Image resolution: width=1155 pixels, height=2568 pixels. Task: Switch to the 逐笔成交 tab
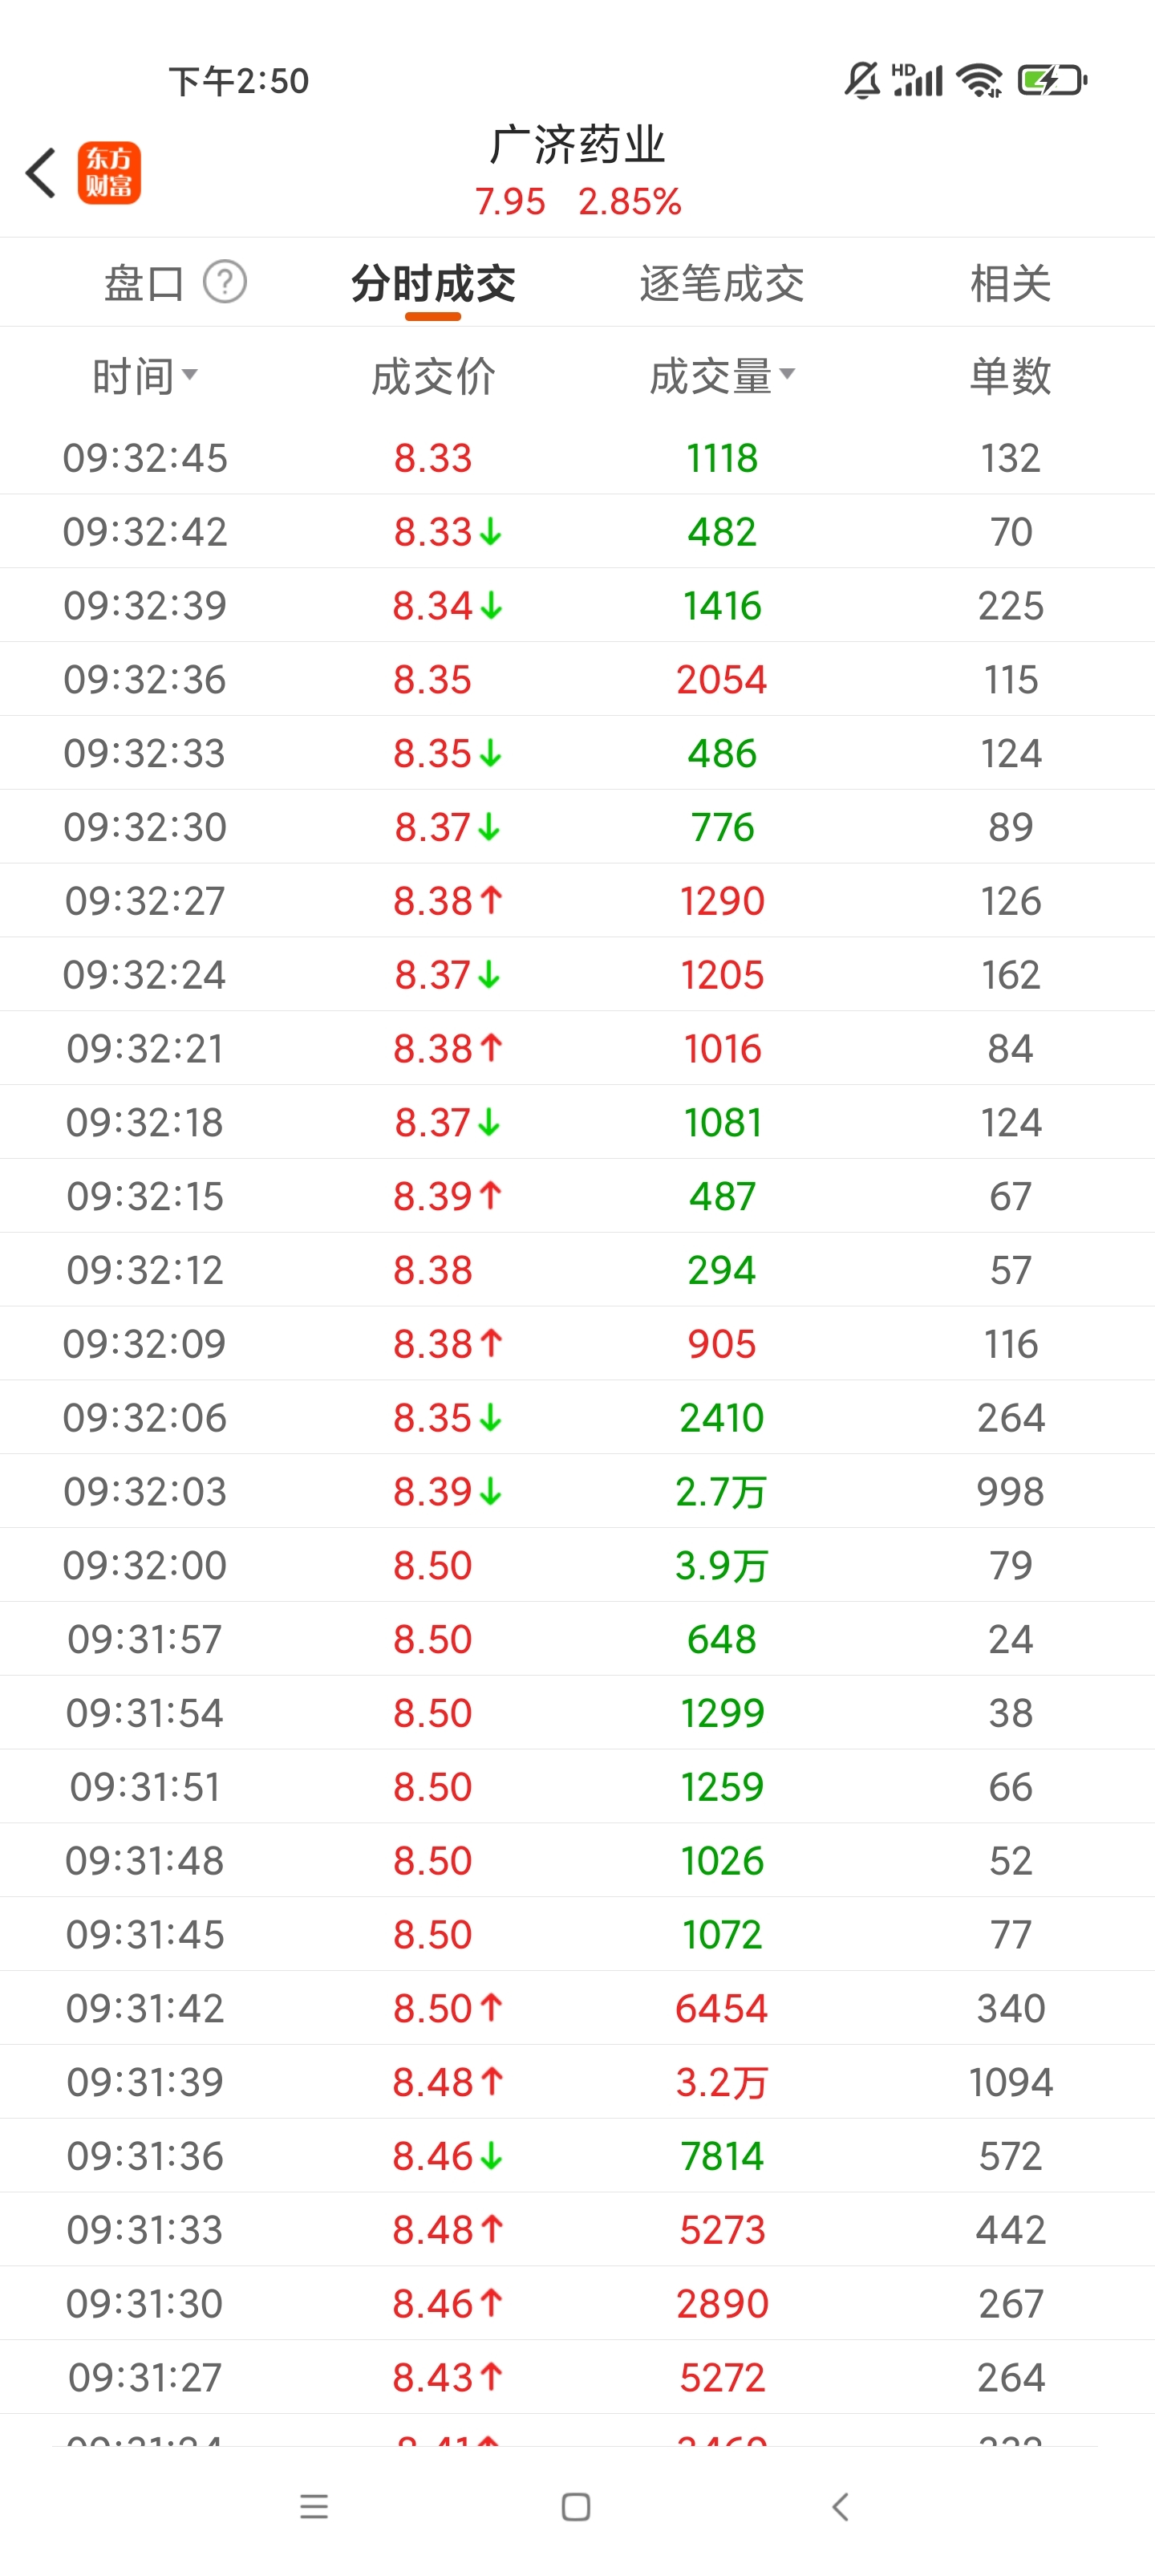click(722, 283)
